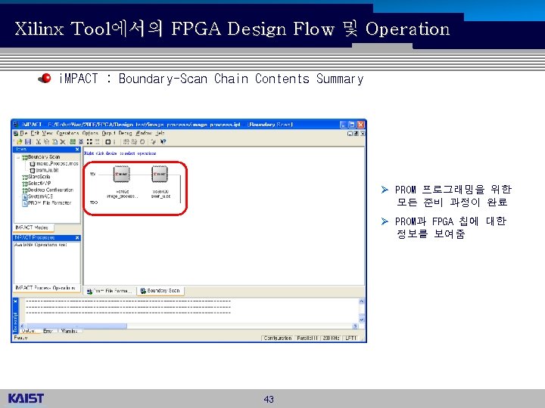Click the green Initialize Chain toolbar icon

[x=73, y=141]
